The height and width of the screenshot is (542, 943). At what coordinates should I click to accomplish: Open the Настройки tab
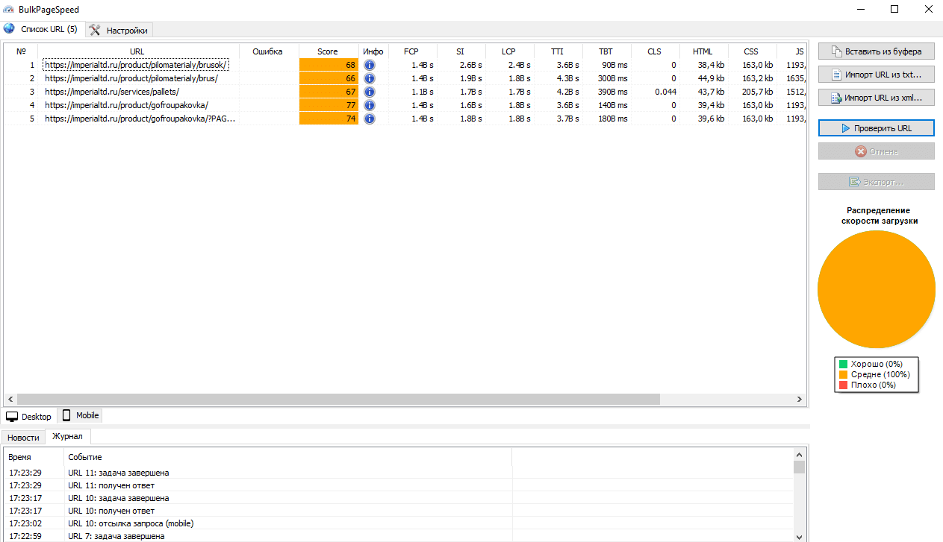tap(119, 30)
